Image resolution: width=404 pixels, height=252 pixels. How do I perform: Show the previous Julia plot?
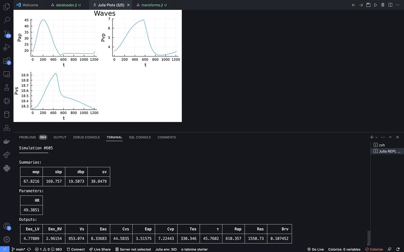coord(354,5)
